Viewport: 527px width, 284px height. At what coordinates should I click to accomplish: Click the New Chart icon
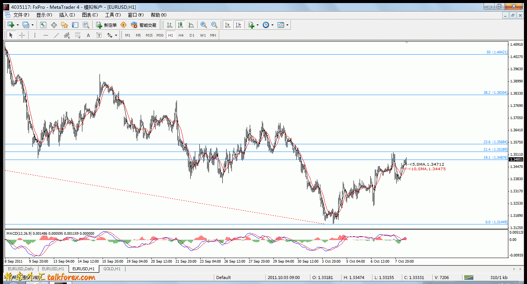[11, 25]
